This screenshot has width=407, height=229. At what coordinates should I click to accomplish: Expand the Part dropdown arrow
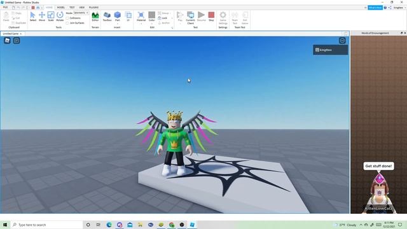point(118,24)
